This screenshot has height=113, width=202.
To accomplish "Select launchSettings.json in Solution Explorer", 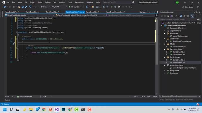I will [x=180, y=36].
